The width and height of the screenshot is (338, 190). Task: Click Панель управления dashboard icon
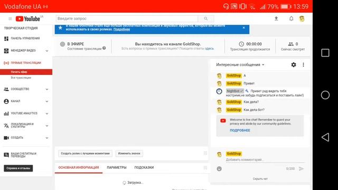(6, 39)
